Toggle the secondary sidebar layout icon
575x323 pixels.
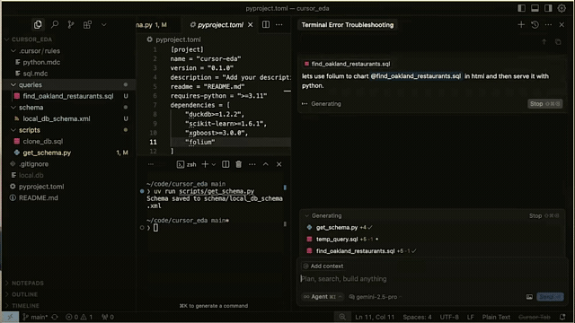[548, 8]
